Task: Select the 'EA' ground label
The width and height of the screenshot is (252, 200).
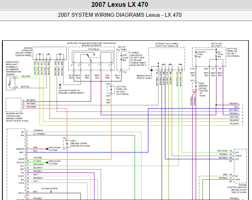Action: [x=60, y=88]
